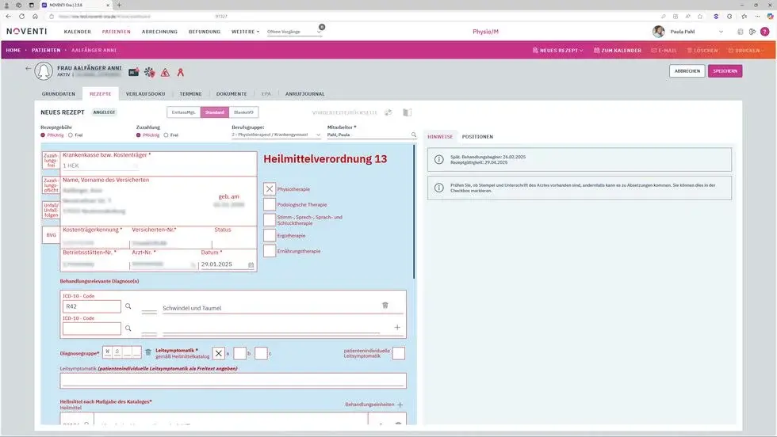Expand the Weitere menu

(x=244, y=32)
